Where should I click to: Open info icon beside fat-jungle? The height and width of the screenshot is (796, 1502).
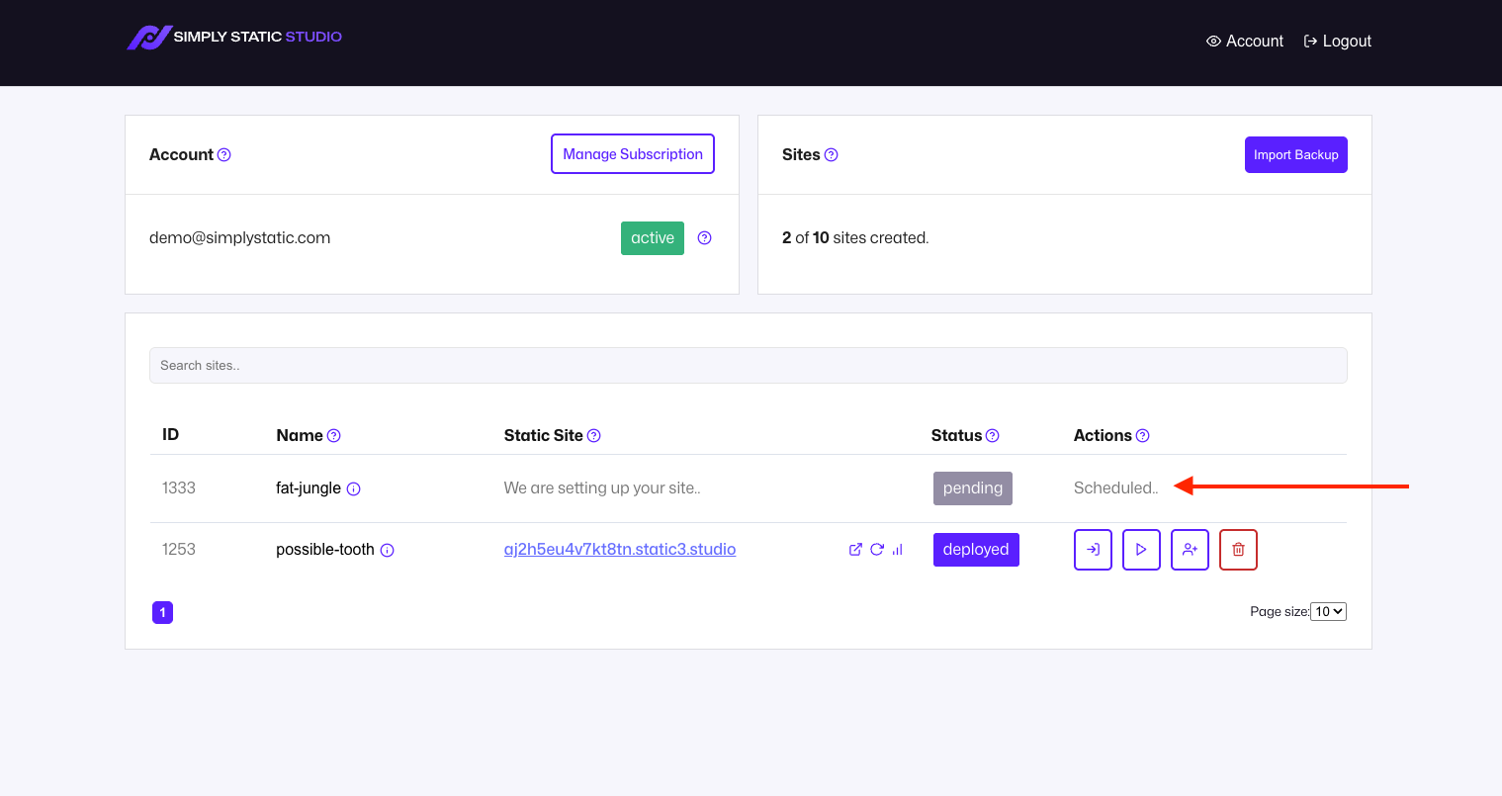point(354,489)
